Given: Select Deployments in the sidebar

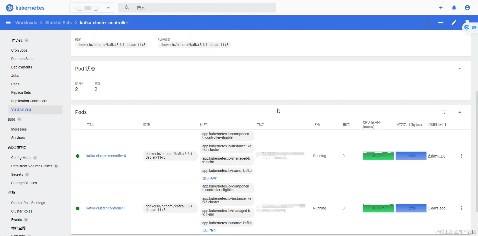Looking at the screenshot, I should click(21, 67).
